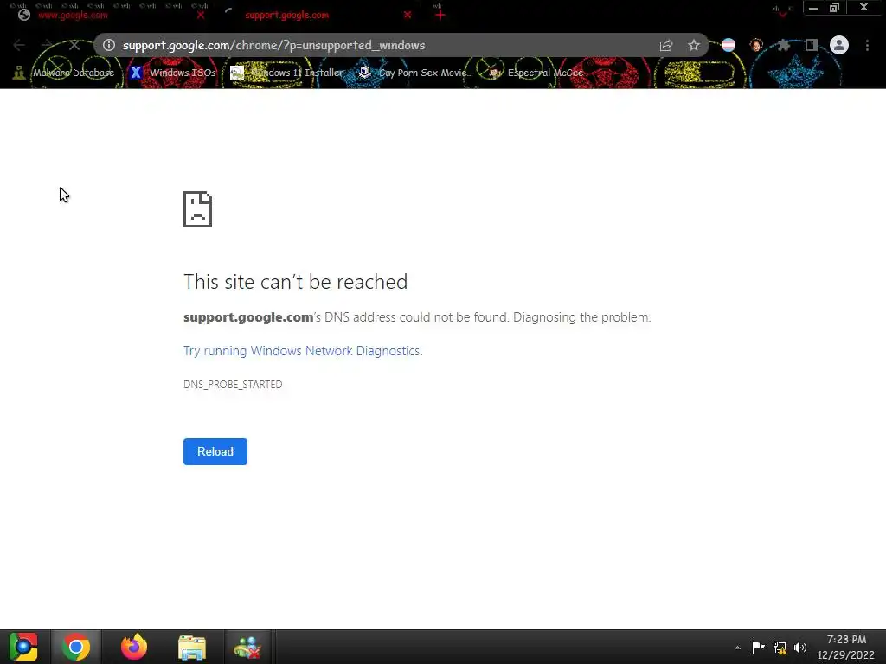Open File Explorer from the taskbar
Image resolution: width=886 pixels, height=664 pixels.
click(x=192, y=647)
